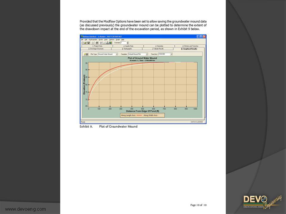Switch to the Aquifer Data tab
Viewport: 286px width, 214px height.
pos(128,46)
